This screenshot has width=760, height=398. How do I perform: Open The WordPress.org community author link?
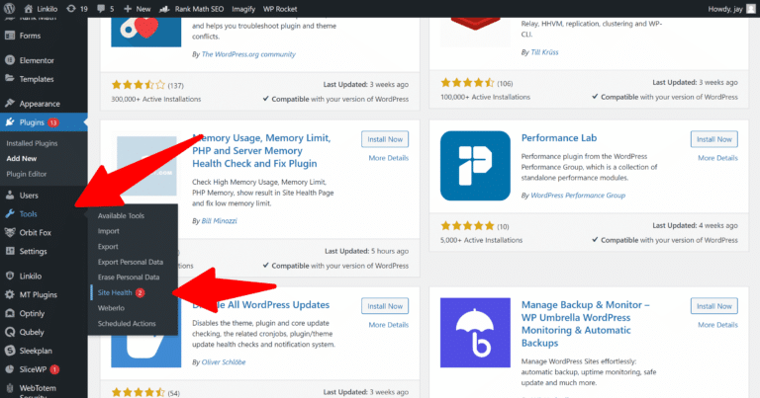click(x=248, y=54)
